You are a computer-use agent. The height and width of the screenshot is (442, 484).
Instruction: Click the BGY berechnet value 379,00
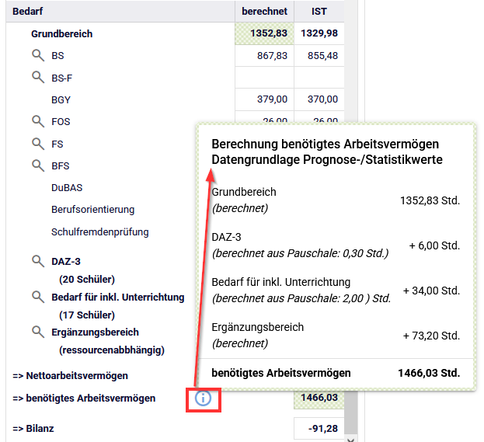click(264, 99)
